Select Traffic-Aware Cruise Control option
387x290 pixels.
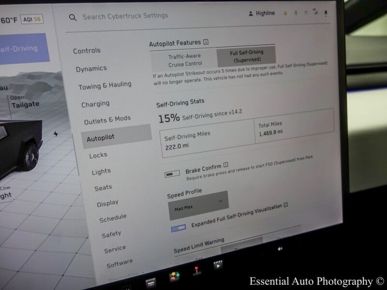(184, 60)
